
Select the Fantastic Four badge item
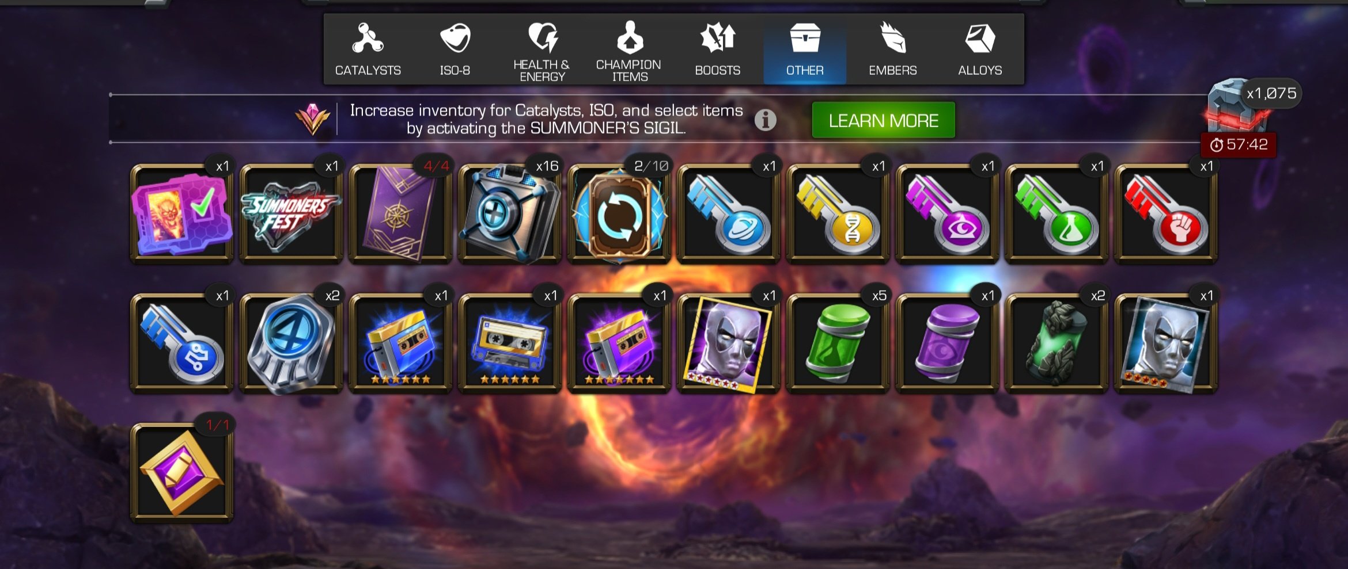[291, 343]
